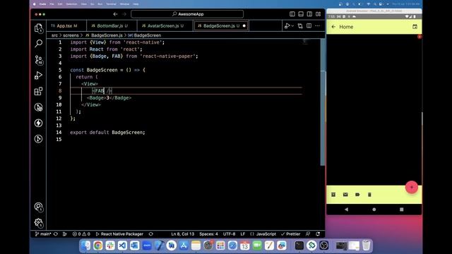The height and width of the screenshot is (254, 452).
Task: Click the export default BadgeScreen line
Action: pos(107,133)
